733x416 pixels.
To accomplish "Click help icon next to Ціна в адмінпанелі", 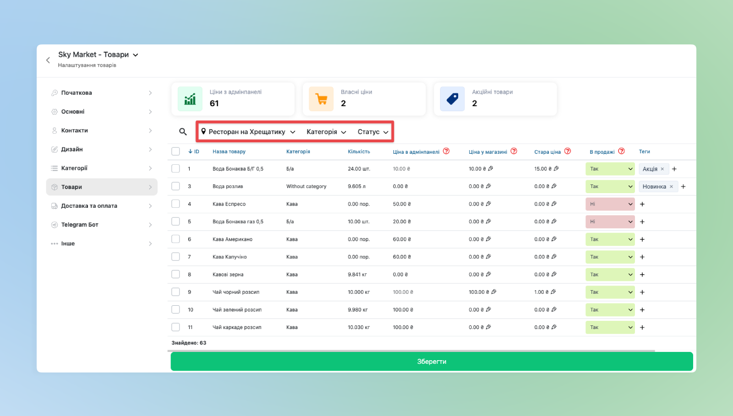I will [446, 151].
